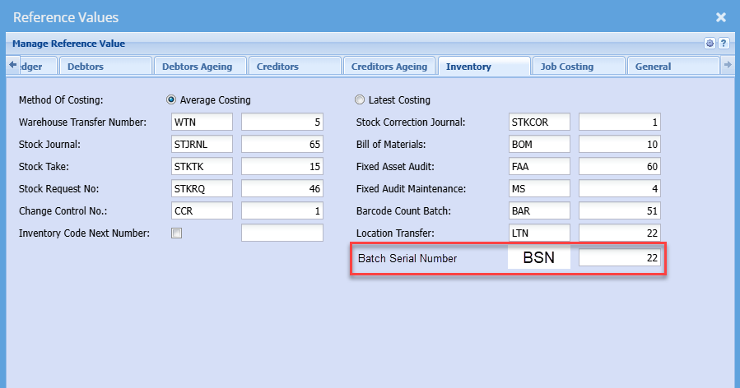740x388 pixels.
Task: Open the Creditors Ageing tab
Action: [389, 67]
